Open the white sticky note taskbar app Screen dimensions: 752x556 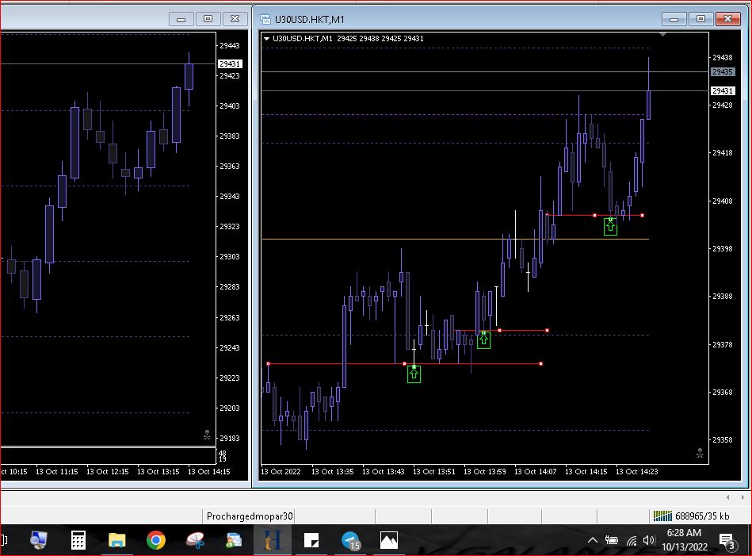[x=311, y=540]
